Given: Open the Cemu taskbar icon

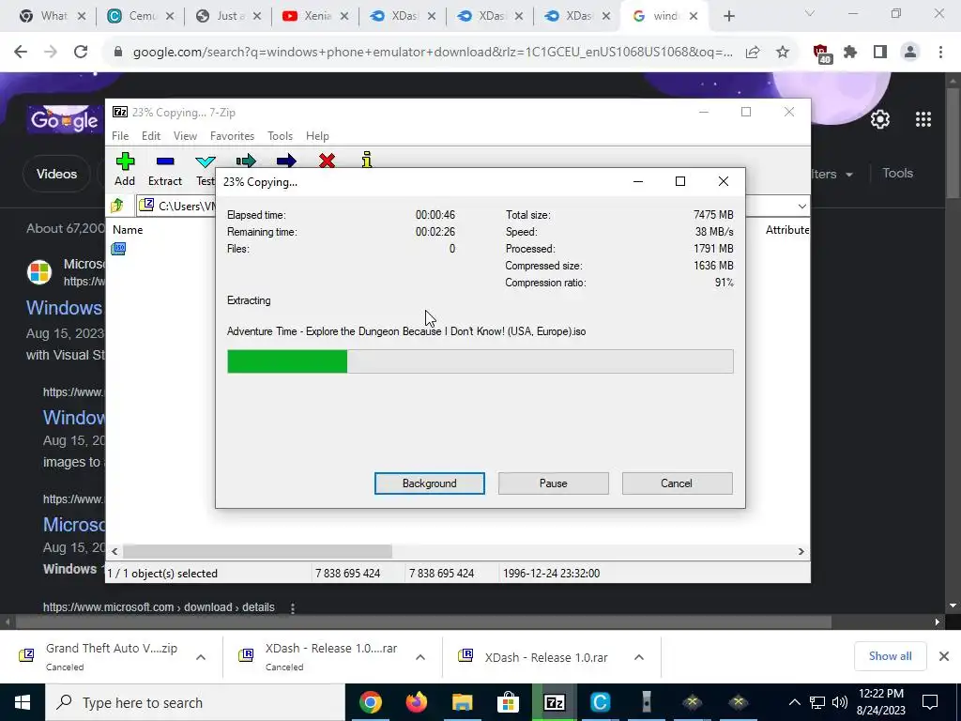Looking at the screenshot, I should click(600, 702).
